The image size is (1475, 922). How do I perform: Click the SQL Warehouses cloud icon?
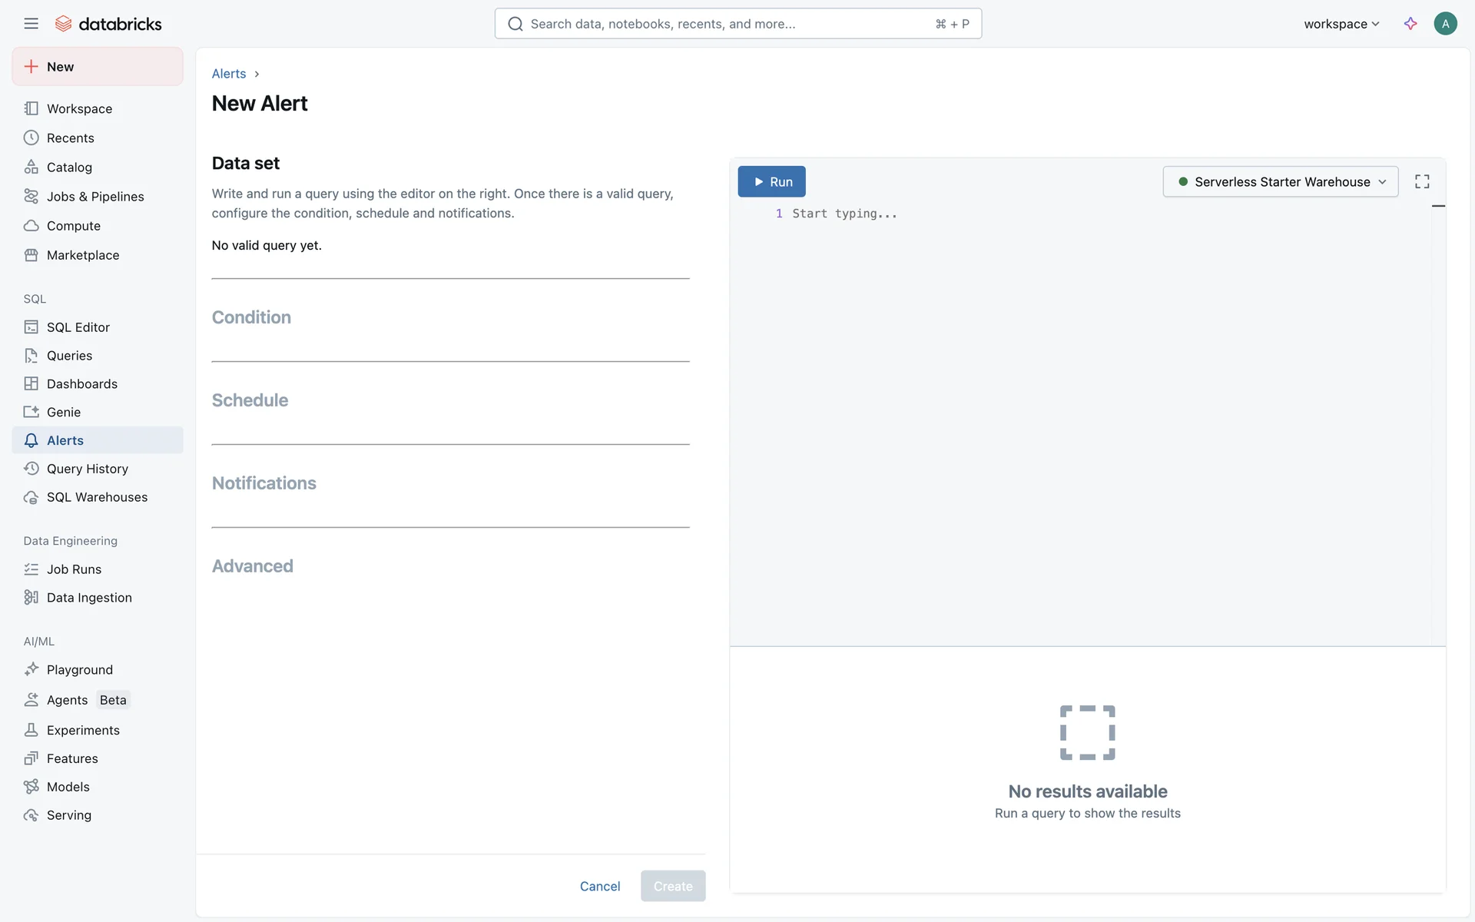coord(31,498)
